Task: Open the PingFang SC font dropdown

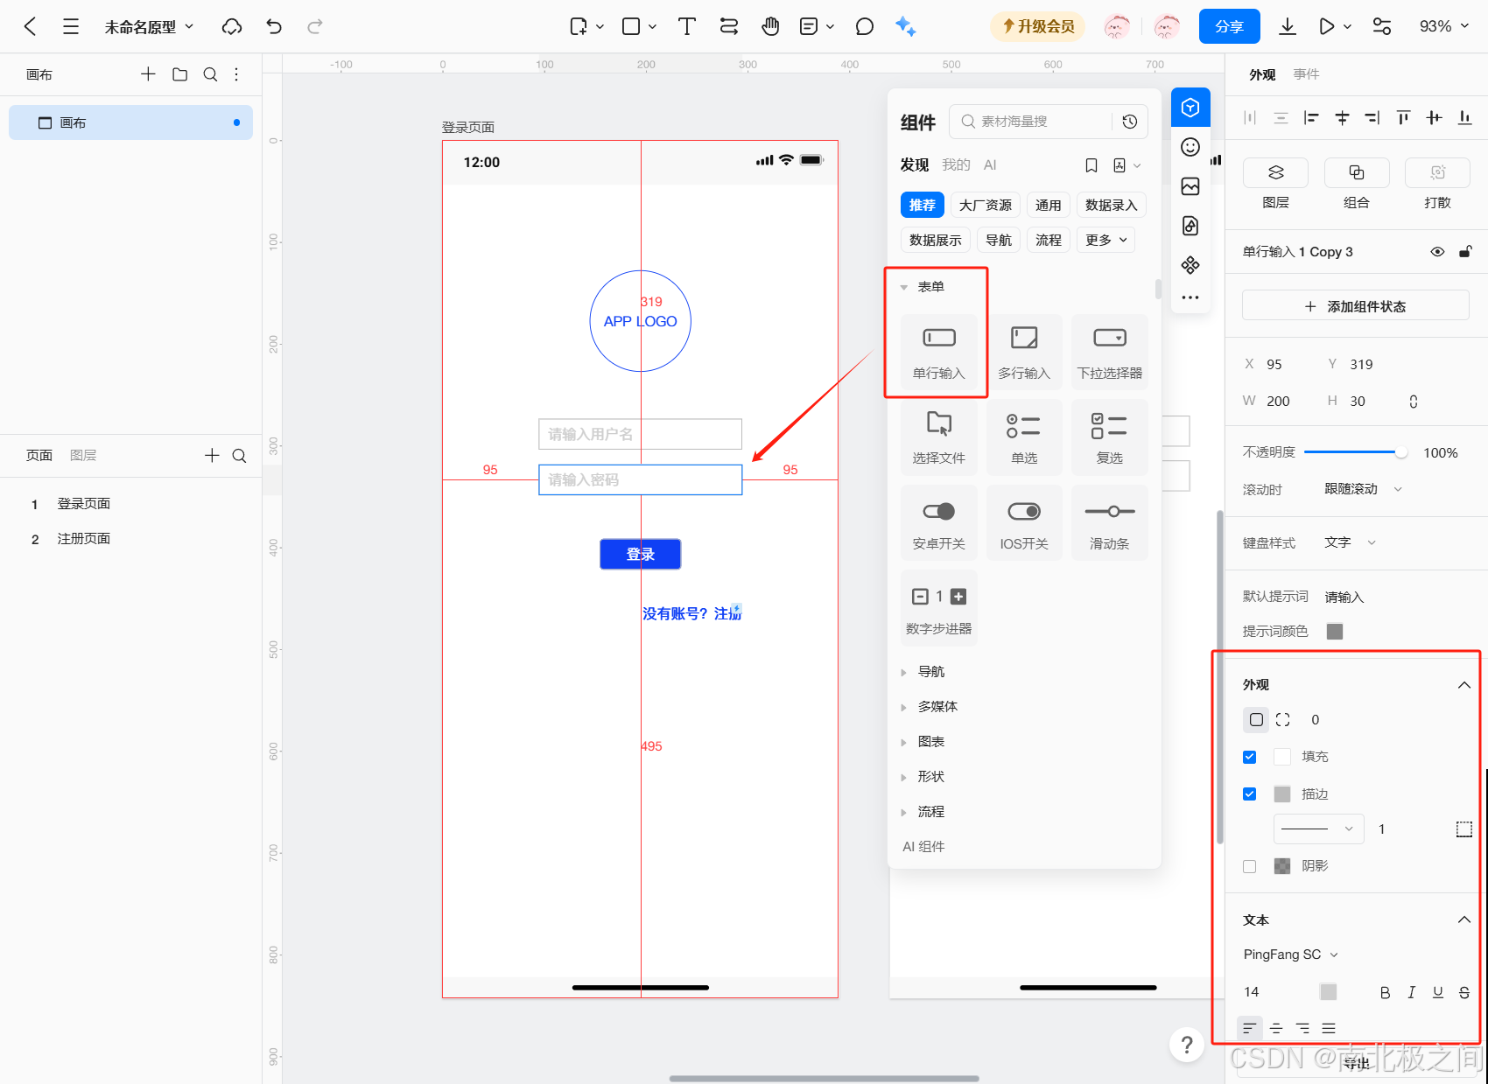Action: 1291,955
